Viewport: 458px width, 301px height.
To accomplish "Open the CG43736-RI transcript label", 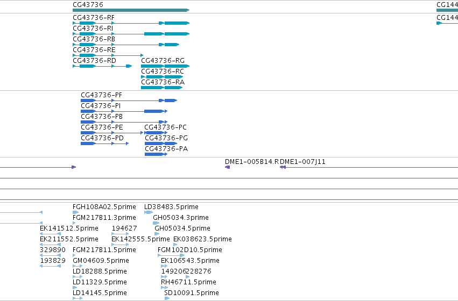I will pyautogui.click(x=93, y=28).
